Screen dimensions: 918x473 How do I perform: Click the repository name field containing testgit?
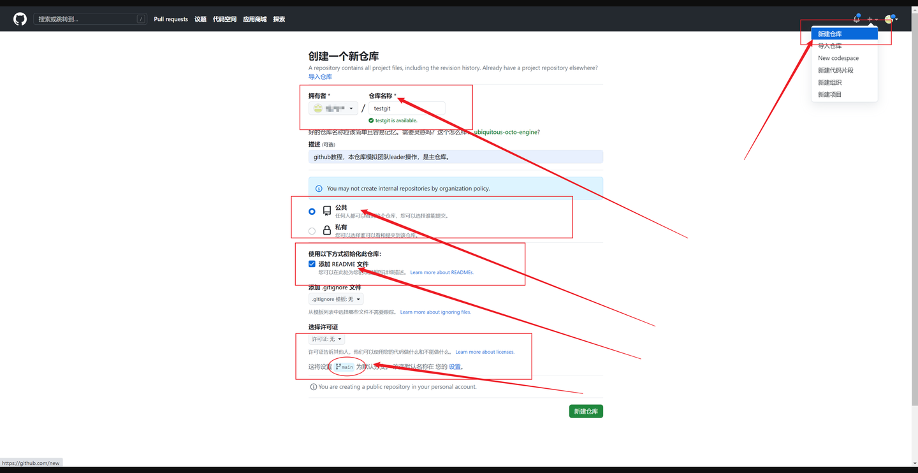[406, 108]
